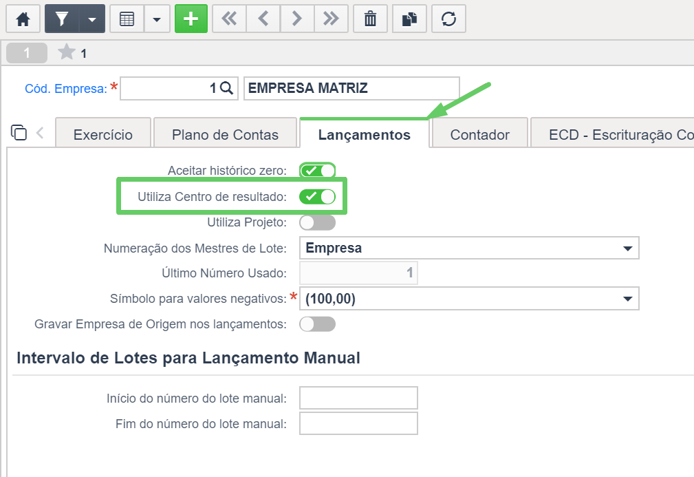Open Símbolo para valores negativos dropdown
The width and height of the screenshot is (694, 477).
coord(469,299)
